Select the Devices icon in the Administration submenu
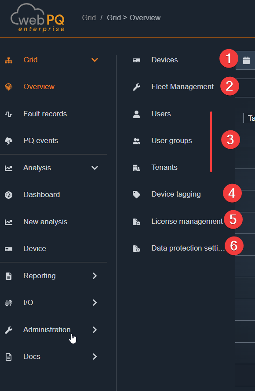255x391 pixels. 136,60
